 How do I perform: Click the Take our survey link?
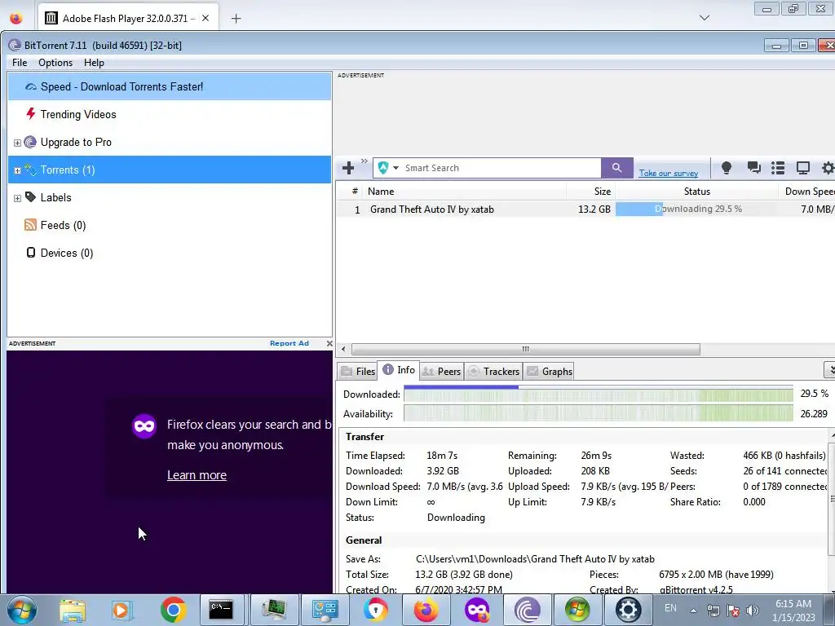(x=669, y=173)
